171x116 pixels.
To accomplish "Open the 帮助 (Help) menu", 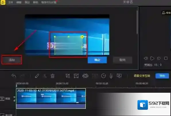I will (x=36, y=2).
